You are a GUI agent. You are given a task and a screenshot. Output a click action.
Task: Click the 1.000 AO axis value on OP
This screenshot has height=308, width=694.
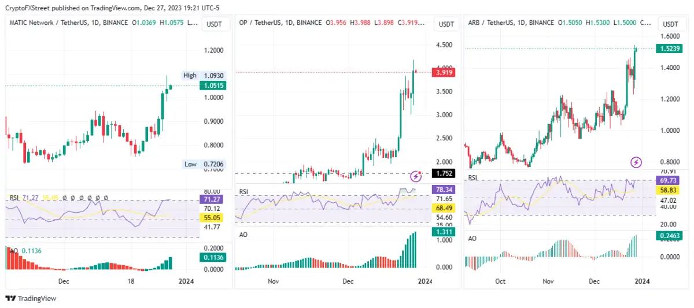click(x=444, y=240)
